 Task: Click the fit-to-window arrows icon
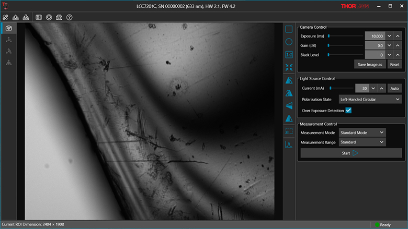[x=289, y=67]
